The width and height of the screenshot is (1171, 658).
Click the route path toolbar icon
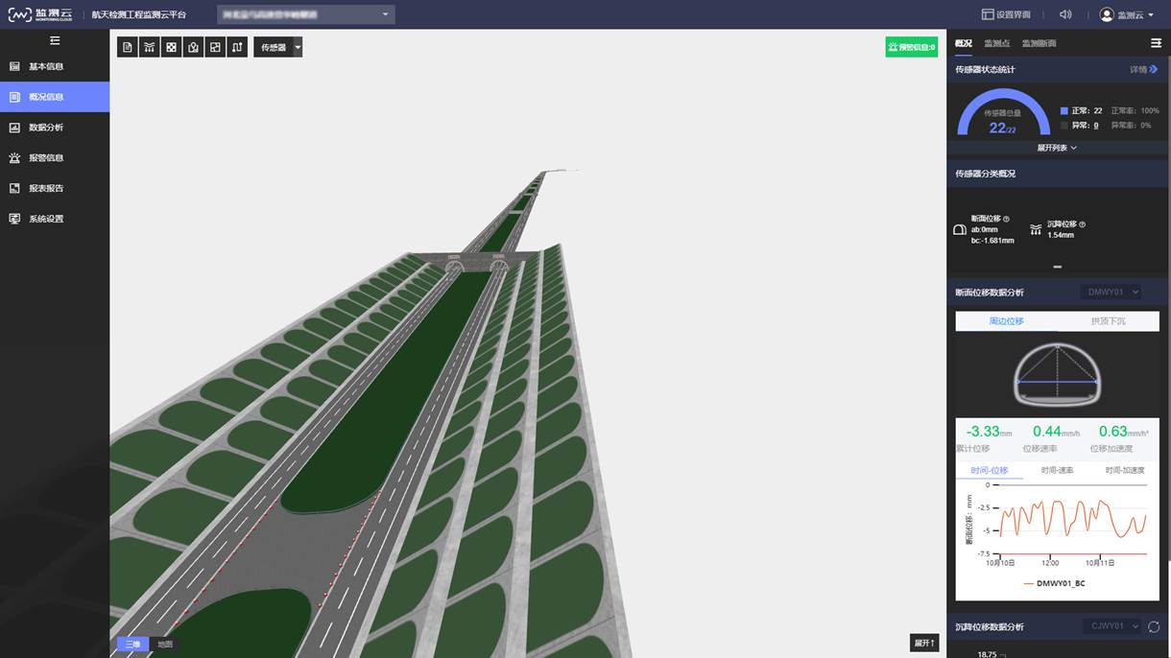click(x=237, y=47)
